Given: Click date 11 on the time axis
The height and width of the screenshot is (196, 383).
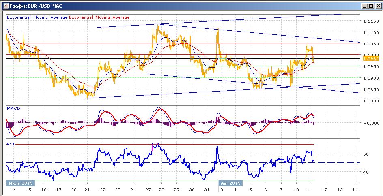Looking at the screenshot, I should point(310,190).
